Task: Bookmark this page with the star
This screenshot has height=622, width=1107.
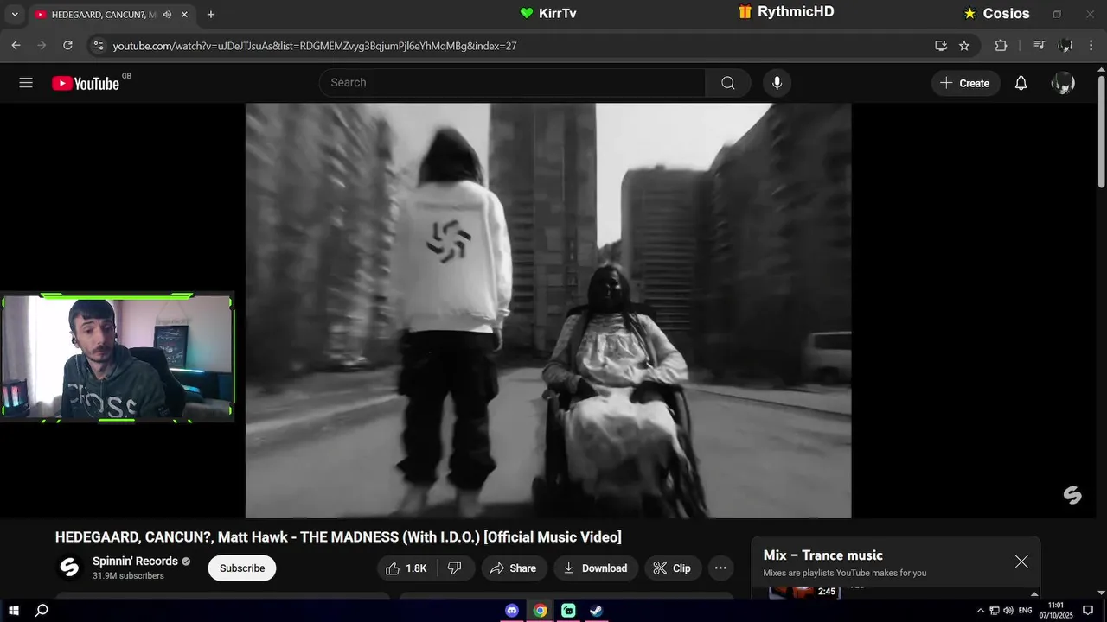Action: coord(964,46)
